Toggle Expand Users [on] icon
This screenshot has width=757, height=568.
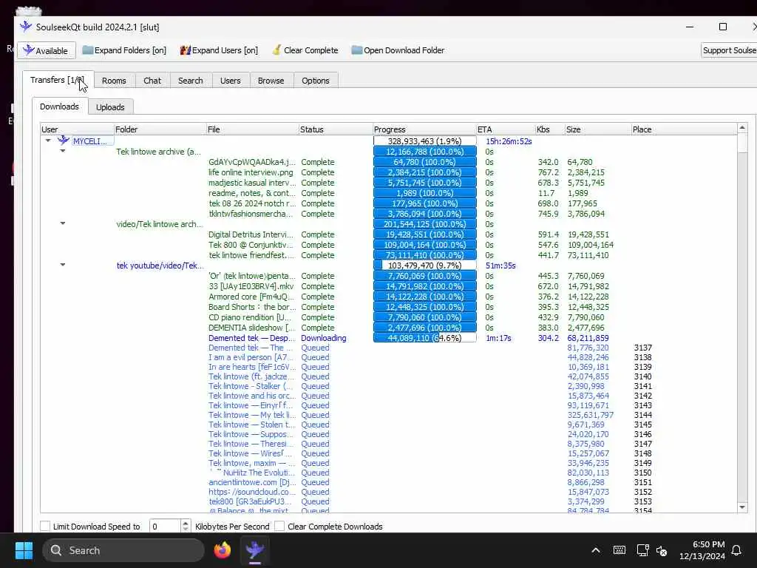coord(186,50)
